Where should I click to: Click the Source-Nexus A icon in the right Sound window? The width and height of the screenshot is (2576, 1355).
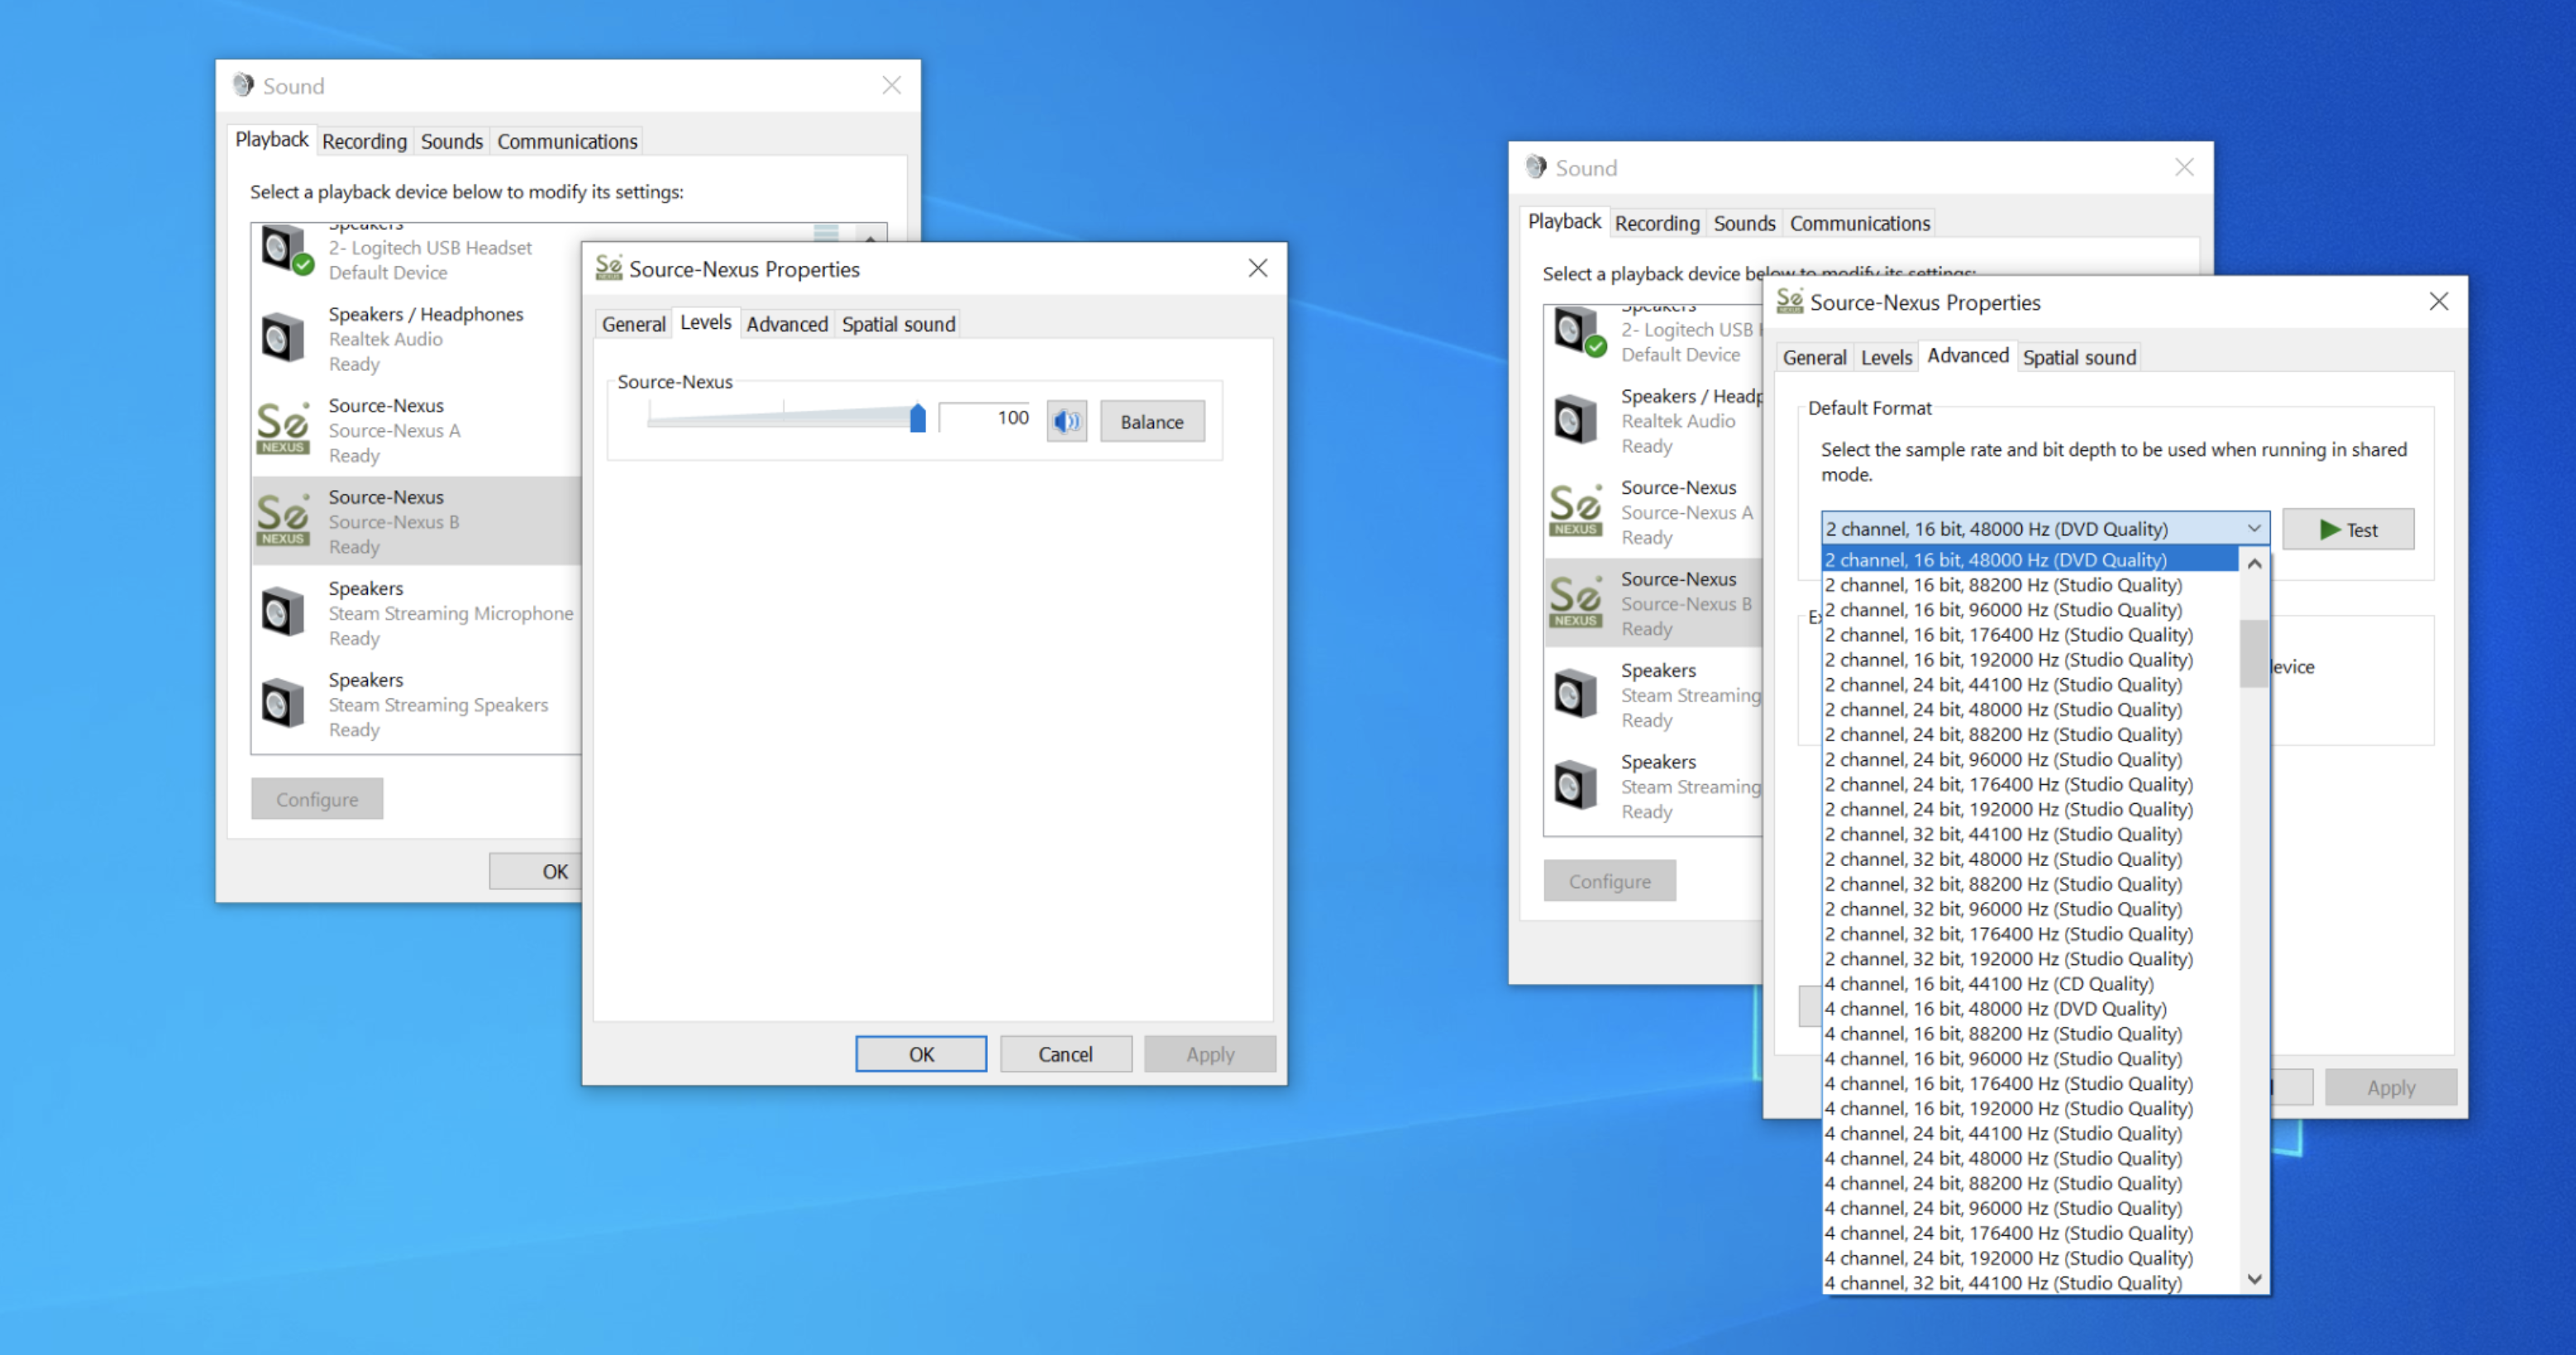coord(1575,511)
